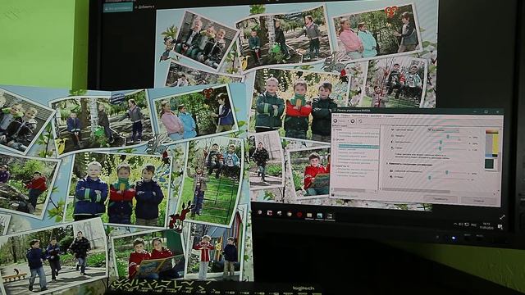Collapse the Дисплей tree category
Image resolution: width=525 pixels, height=295 pixels.
pos(334,140)
